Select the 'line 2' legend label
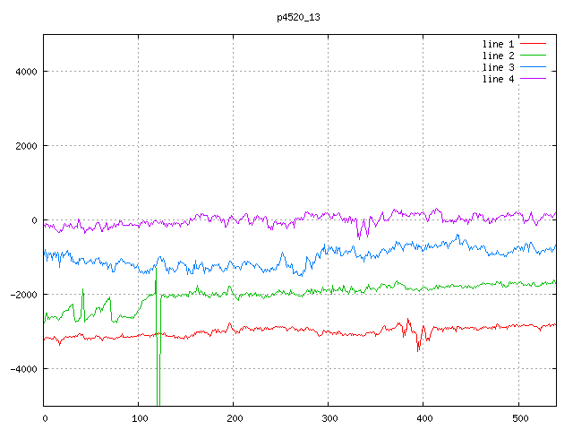Screen dimensions: 573x430 coord(498,56)
